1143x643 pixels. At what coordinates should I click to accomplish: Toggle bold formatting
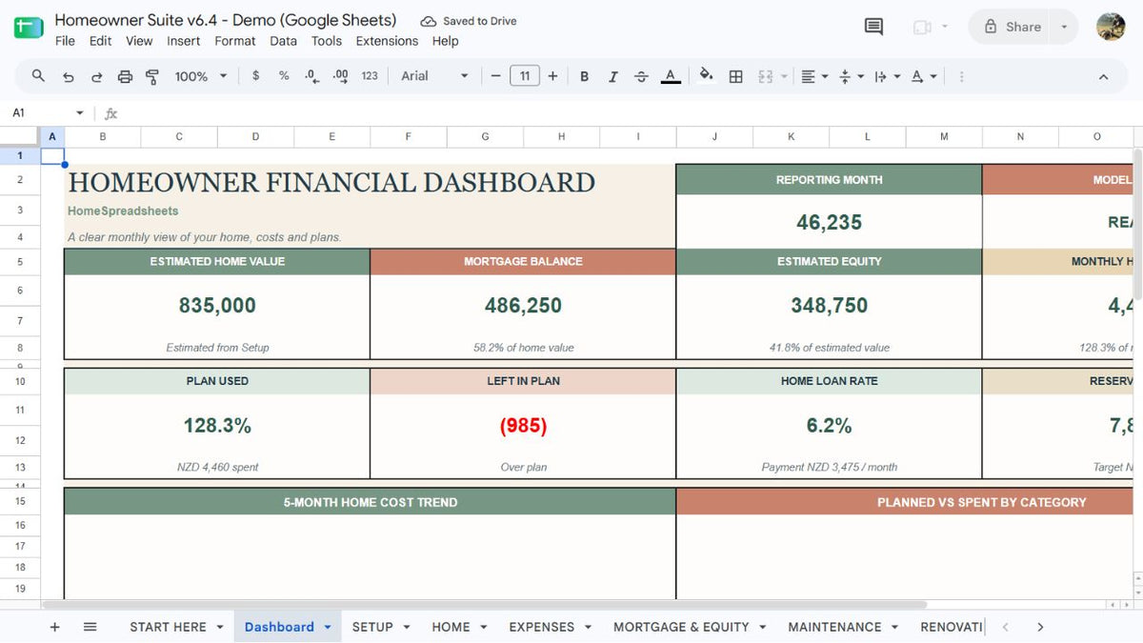click(584, 76)
